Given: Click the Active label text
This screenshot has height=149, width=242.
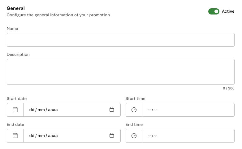Looking at the screenshot, I should tap(228, 11).
